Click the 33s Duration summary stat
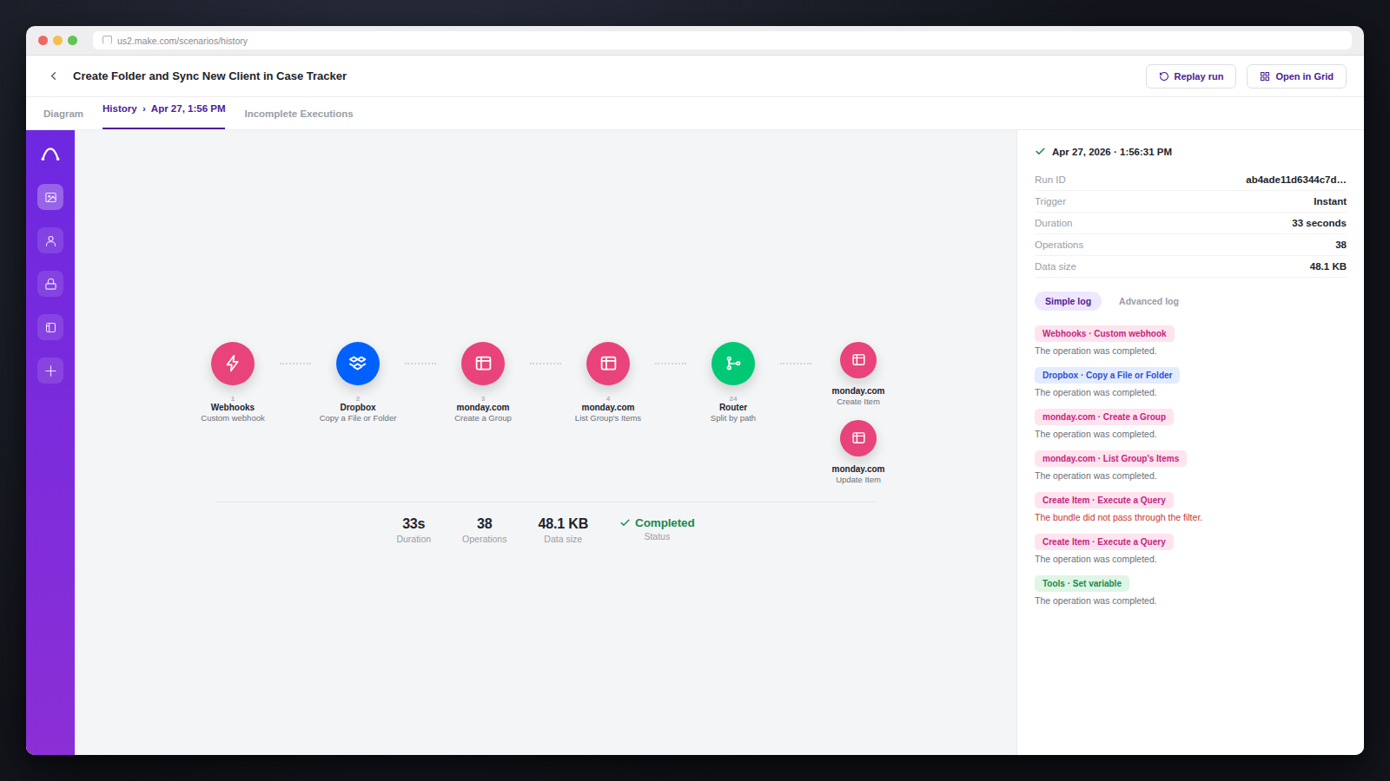1390x781 pixels. pos(414,529)
